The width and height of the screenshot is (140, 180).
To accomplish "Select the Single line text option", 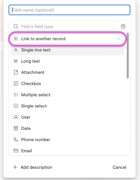I will click(x=68, y=50).
